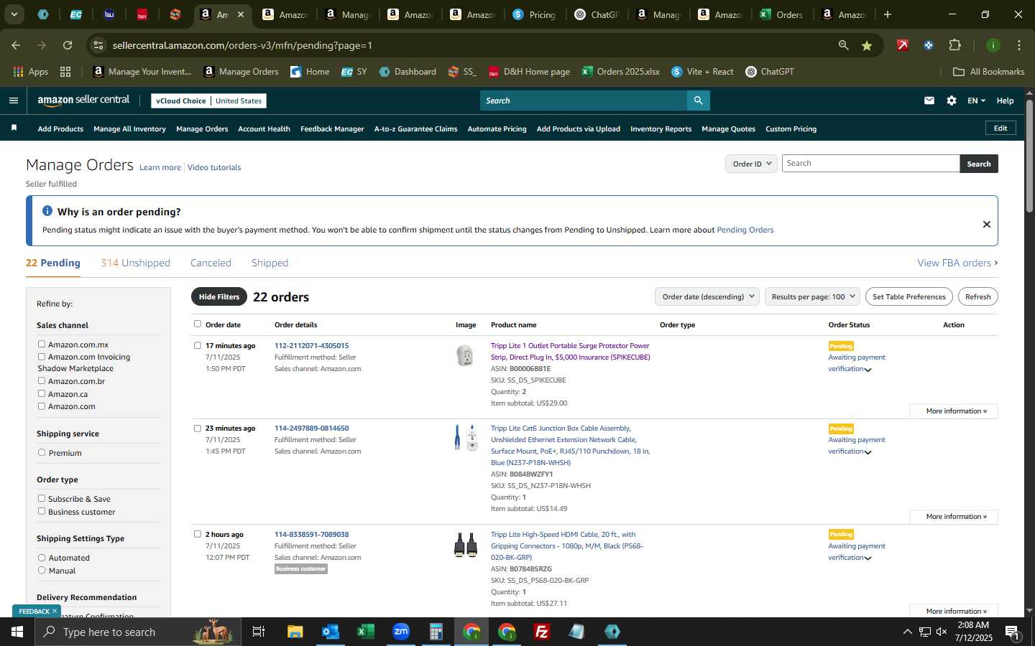Click the Refresh orders button

pyautogui.click(x=977, y=296)
